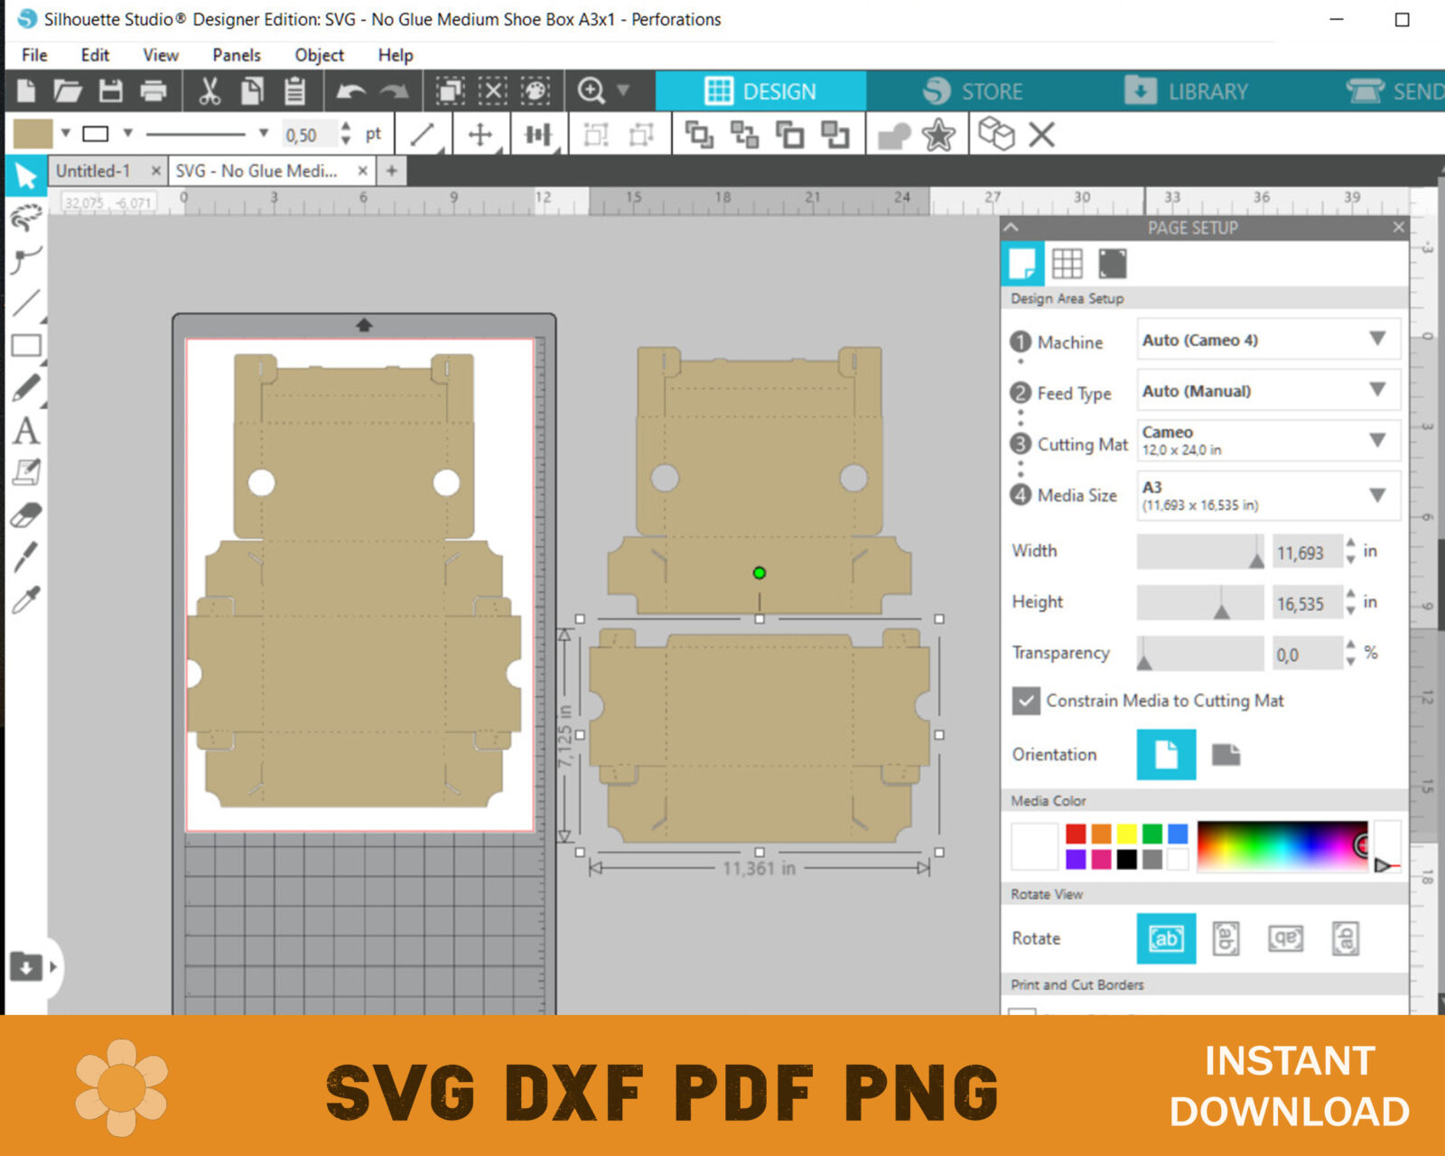Paste with the clipboard toolbar icon
The height and width of the screenshot is (1156, 1445).
pyautogui.click(x=294, y=91)
